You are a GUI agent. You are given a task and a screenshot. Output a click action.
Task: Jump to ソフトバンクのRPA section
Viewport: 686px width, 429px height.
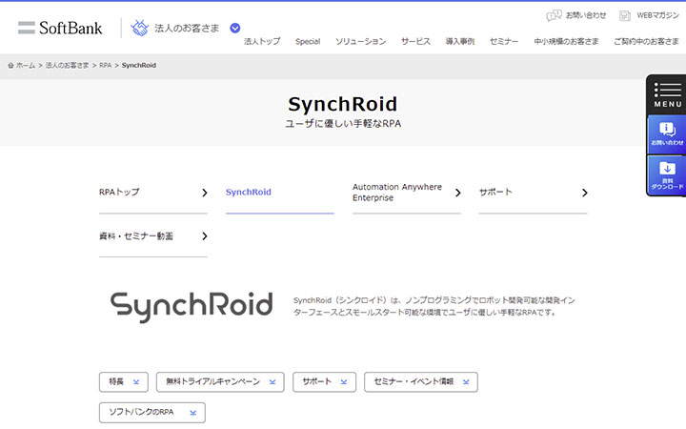[152, 413]
